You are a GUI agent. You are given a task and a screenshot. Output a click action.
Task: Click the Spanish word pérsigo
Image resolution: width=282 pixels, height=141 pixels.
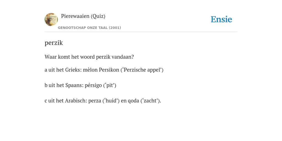[x=93, y=85]
